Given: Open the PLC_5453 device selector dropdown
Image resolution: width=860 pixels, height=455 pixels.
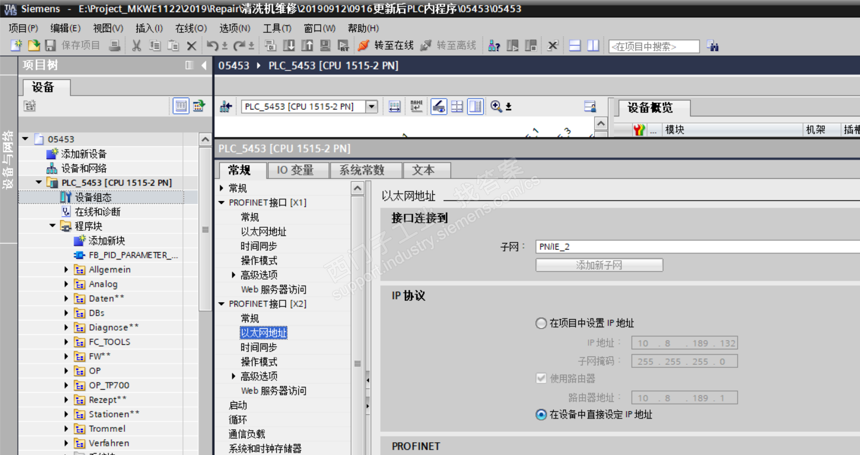Looking at the screenshot, I should pyautogui.click(x=371, y=107).
